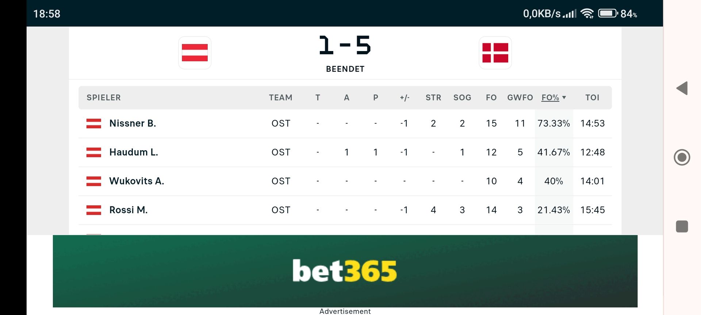Sort players by GWFO column header

tap(520, 98)
